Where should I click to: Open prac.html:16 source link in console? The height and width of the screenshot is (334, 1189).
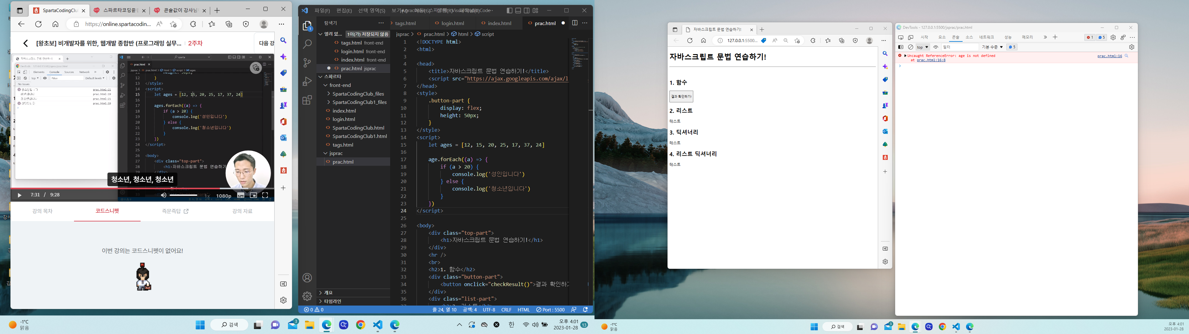(1110, 56)
